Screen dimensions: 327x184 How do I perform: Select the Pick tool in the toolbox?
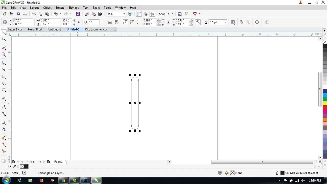[x=4, y=32]
